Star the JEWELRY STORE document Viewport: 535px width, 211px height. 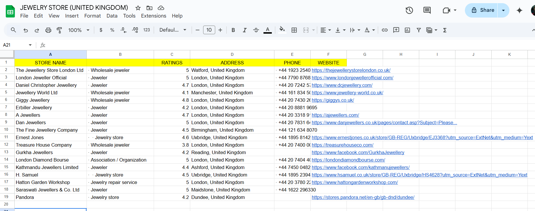(x=138, y=8)
